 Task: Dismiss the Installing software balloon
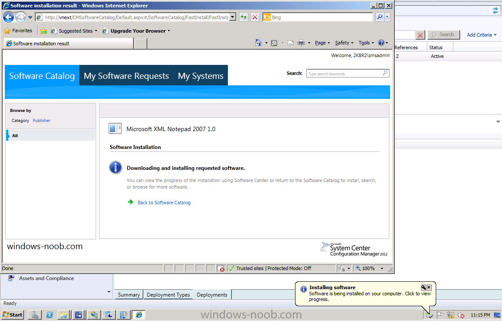point(429,287)
